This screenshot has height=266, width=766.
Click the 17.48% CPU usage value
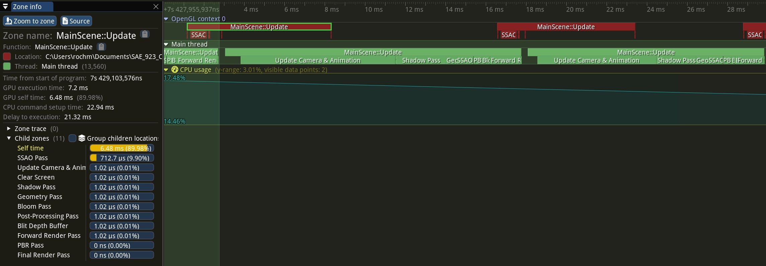174,78
